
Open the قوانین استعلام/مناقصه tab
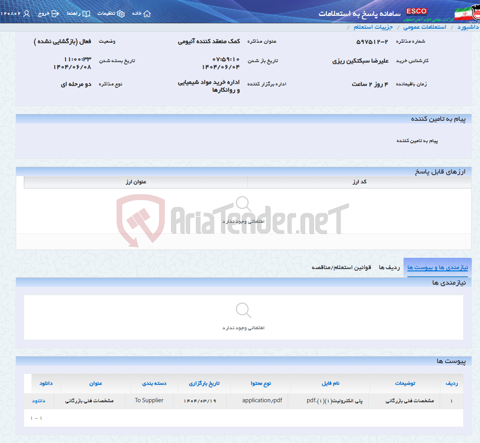point(341,267)
